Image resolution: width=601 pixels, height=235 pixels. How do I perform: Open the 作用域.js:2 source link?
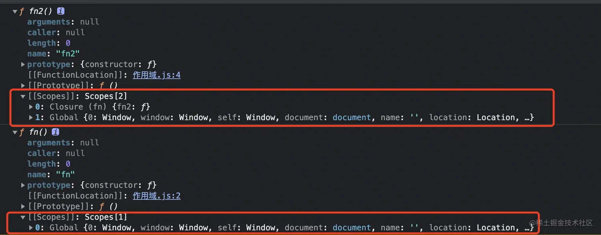[157, 196]
